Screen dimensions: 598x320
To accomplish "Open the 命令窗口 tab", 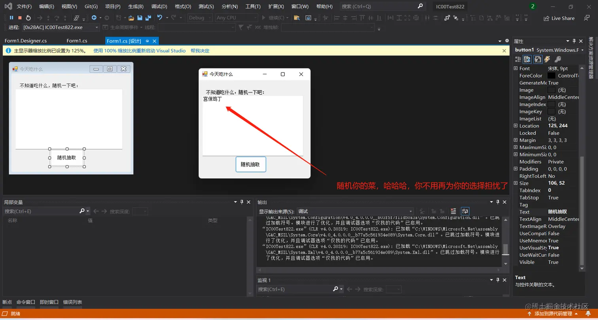I will coord(26,302).
